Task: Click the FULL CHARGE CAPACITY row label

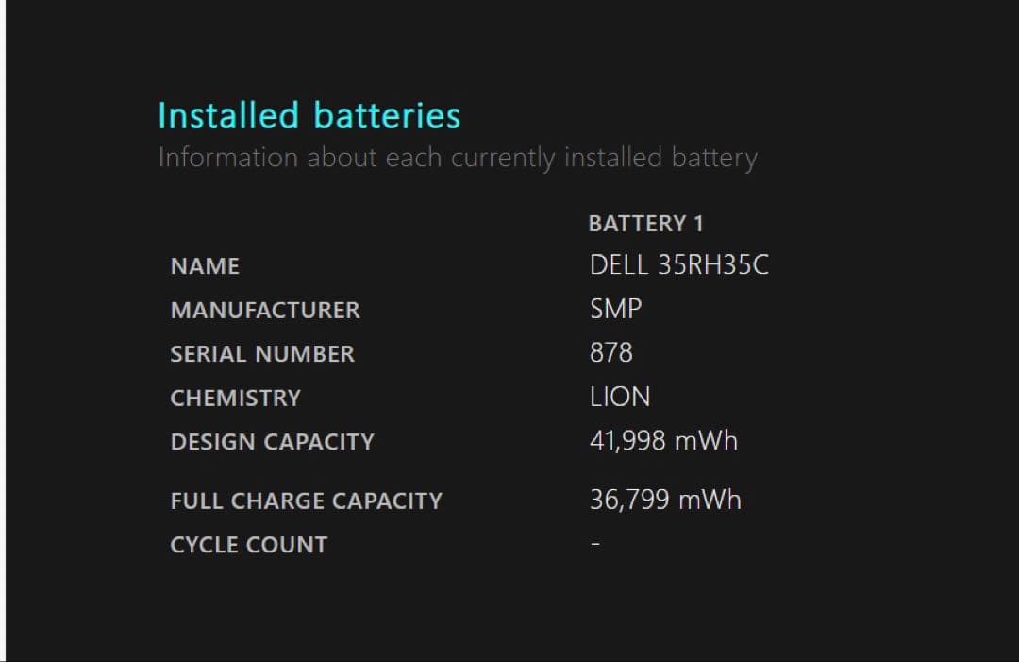Action: pyautogui.click(x=306, y=501)
